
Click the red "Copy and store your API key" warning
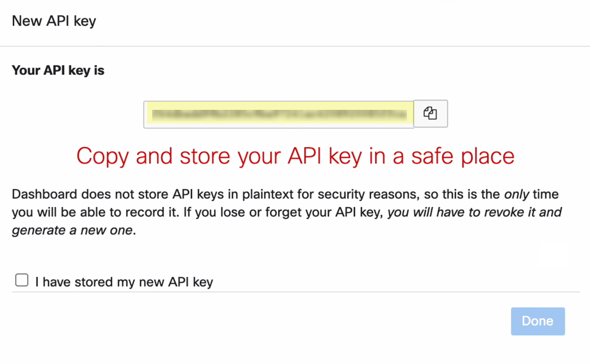point(295,156)
